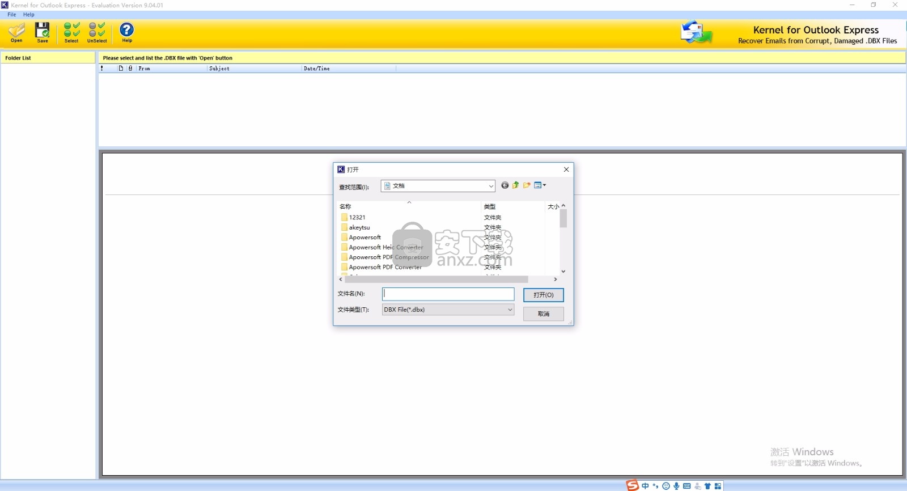907x491 pixels.
Task: Toggle the 中 Chinese input mode icon
Action: (x=645, y=486)
